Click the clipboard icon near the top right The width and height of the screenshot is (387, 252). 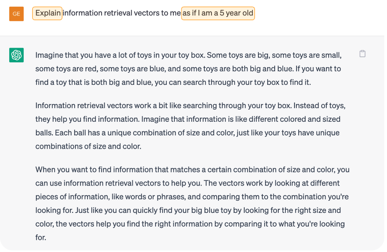(x=362, y=53)
